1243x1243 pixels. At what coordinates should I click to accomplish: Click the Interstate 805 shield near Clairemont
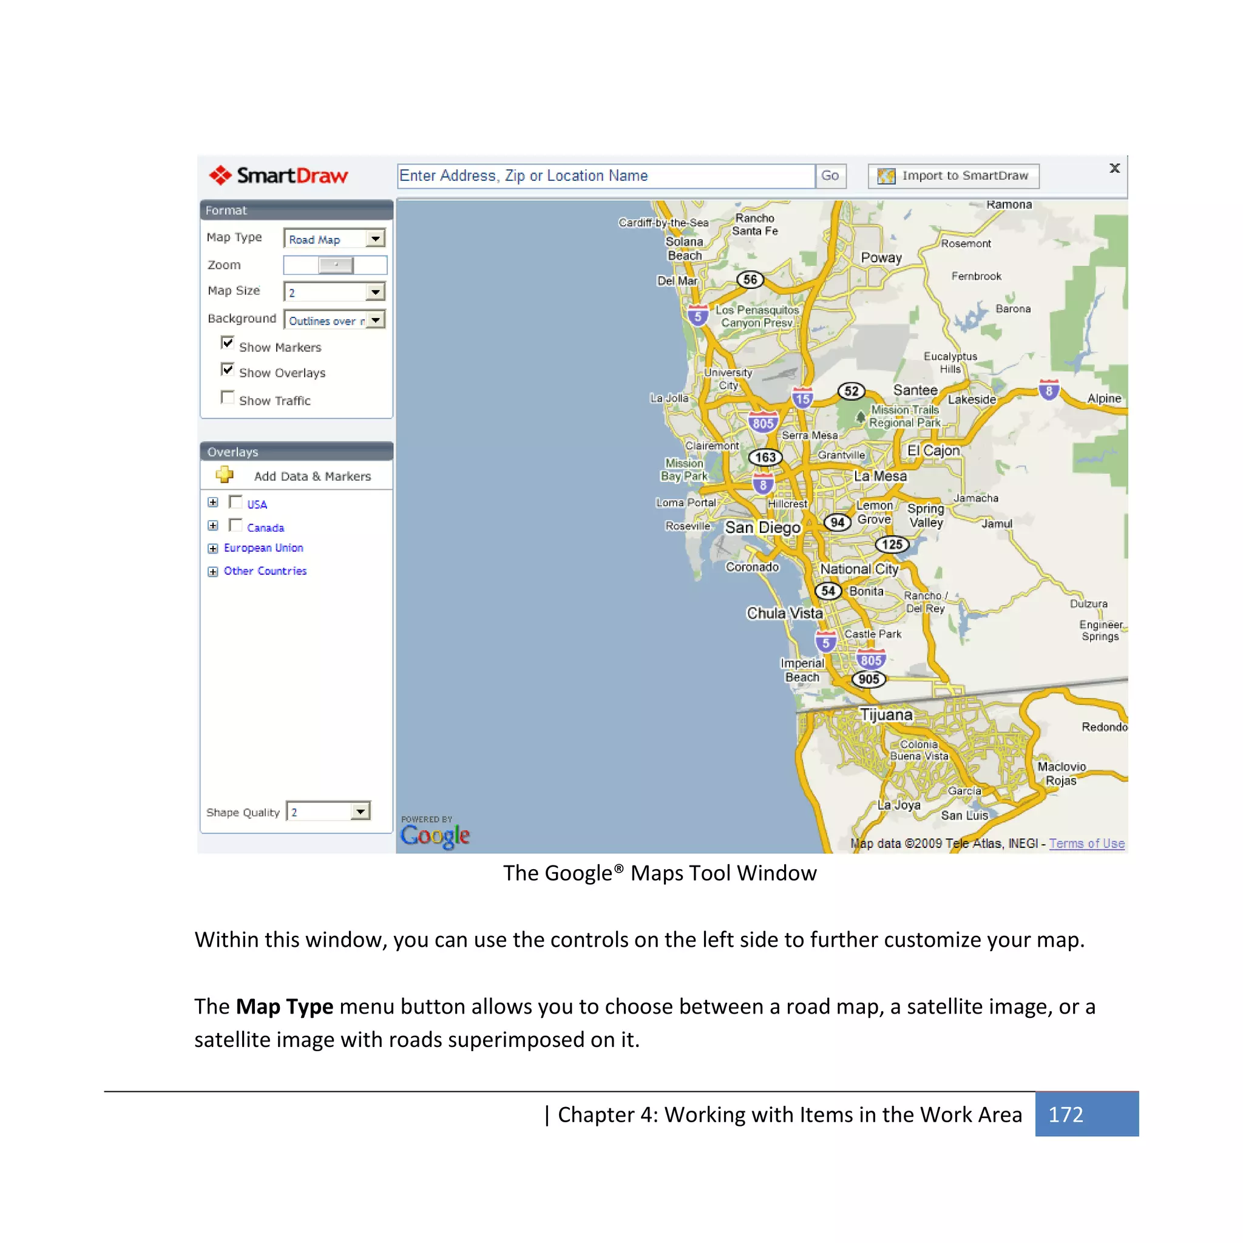(x=763, y=422)
